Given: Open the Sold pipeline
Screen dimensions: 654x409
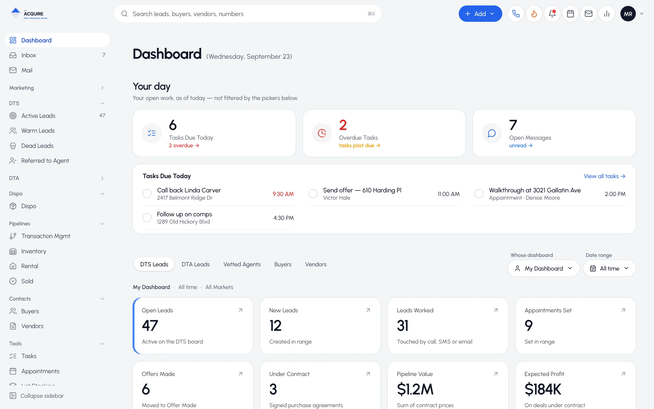Looking at the screenshot, I should (57, 281).
